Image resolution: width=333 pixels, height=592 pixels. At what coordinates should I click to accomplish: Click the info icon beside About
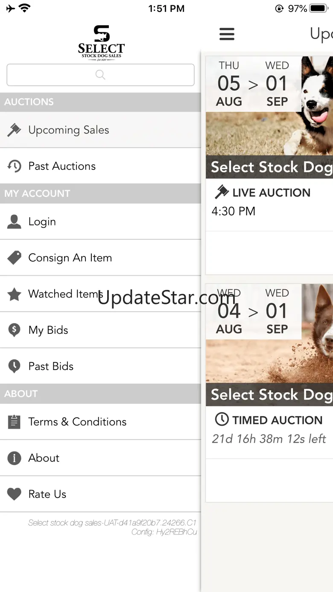[x=14, y=458]
